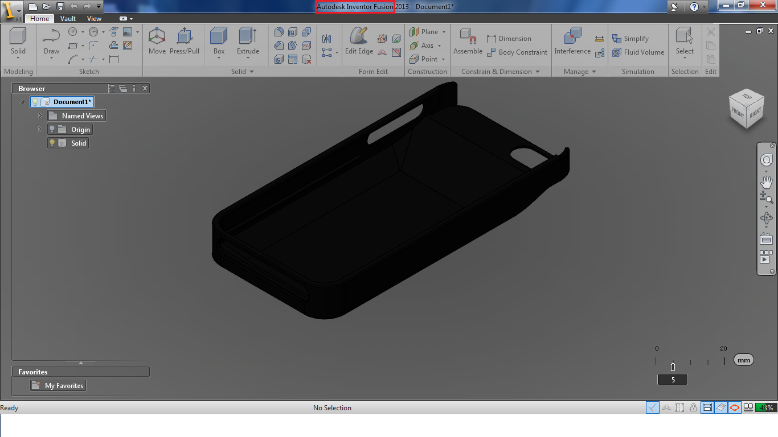Activate the Pan hand tool
Viewport: 778px width, 437px height.
766,182
